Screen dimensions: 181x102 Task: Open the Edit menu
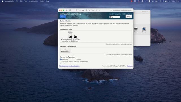point(21,1)
